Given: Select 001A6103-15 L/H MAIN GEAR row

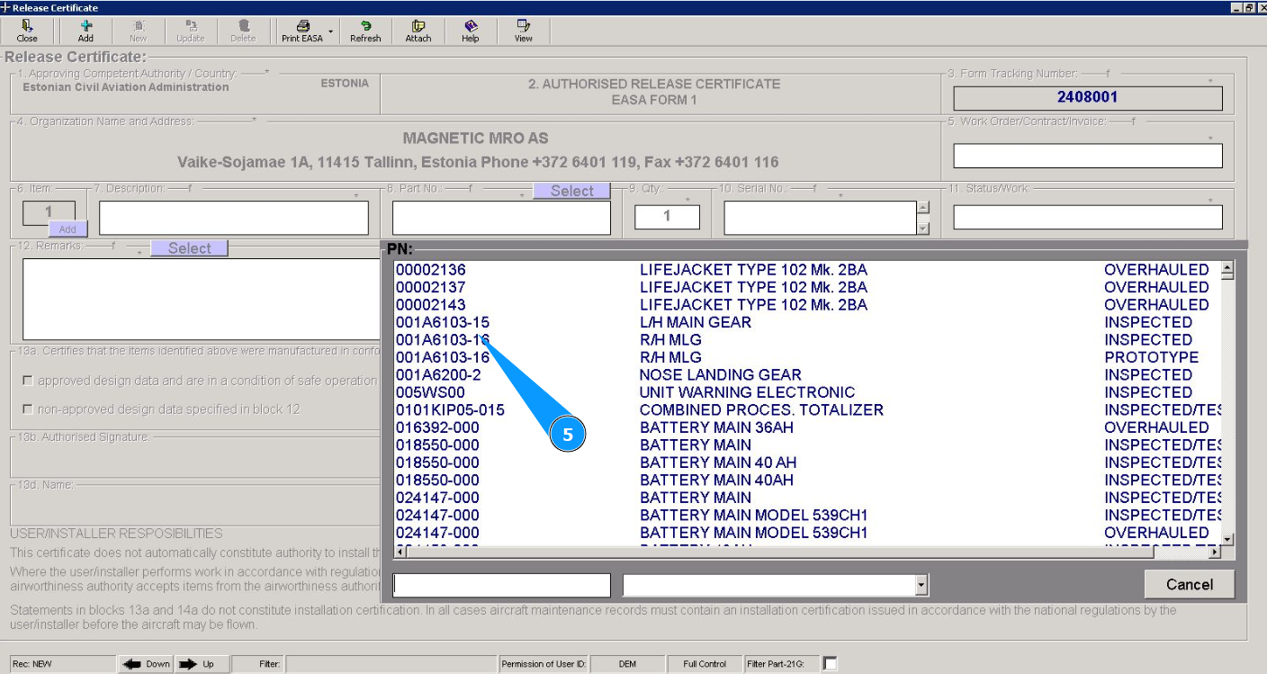Looking at the screenshot, I should coord(807,322).
